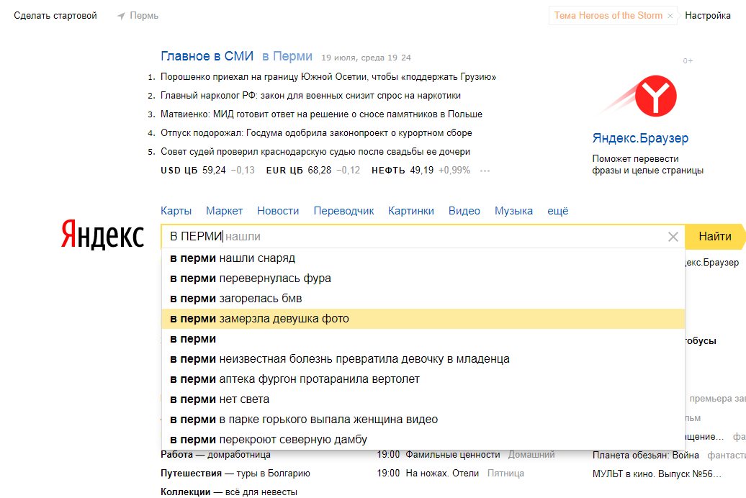The height and width of the screenshot is (498, 746).
Task: Open Отпуск подорожал news item
Action: 316,133
